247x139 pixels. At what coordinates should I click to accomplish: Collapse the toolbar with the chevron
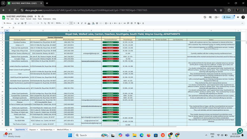[x=242, y=23]
